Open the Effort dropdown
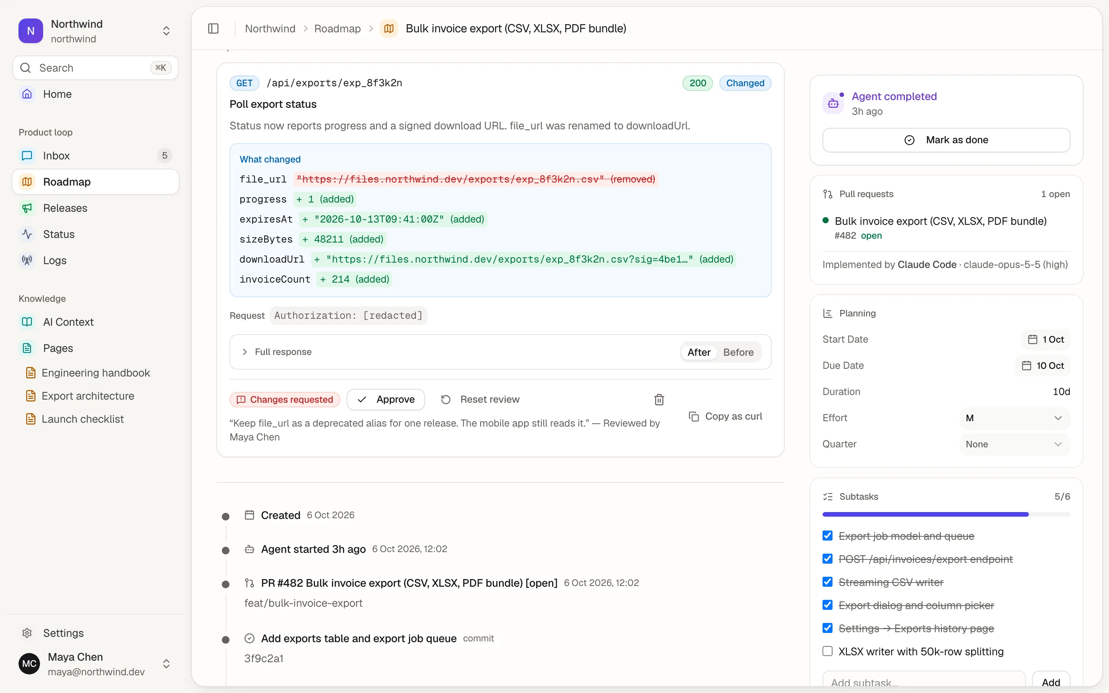The image size is (1109, 693). coord(1015,418)
